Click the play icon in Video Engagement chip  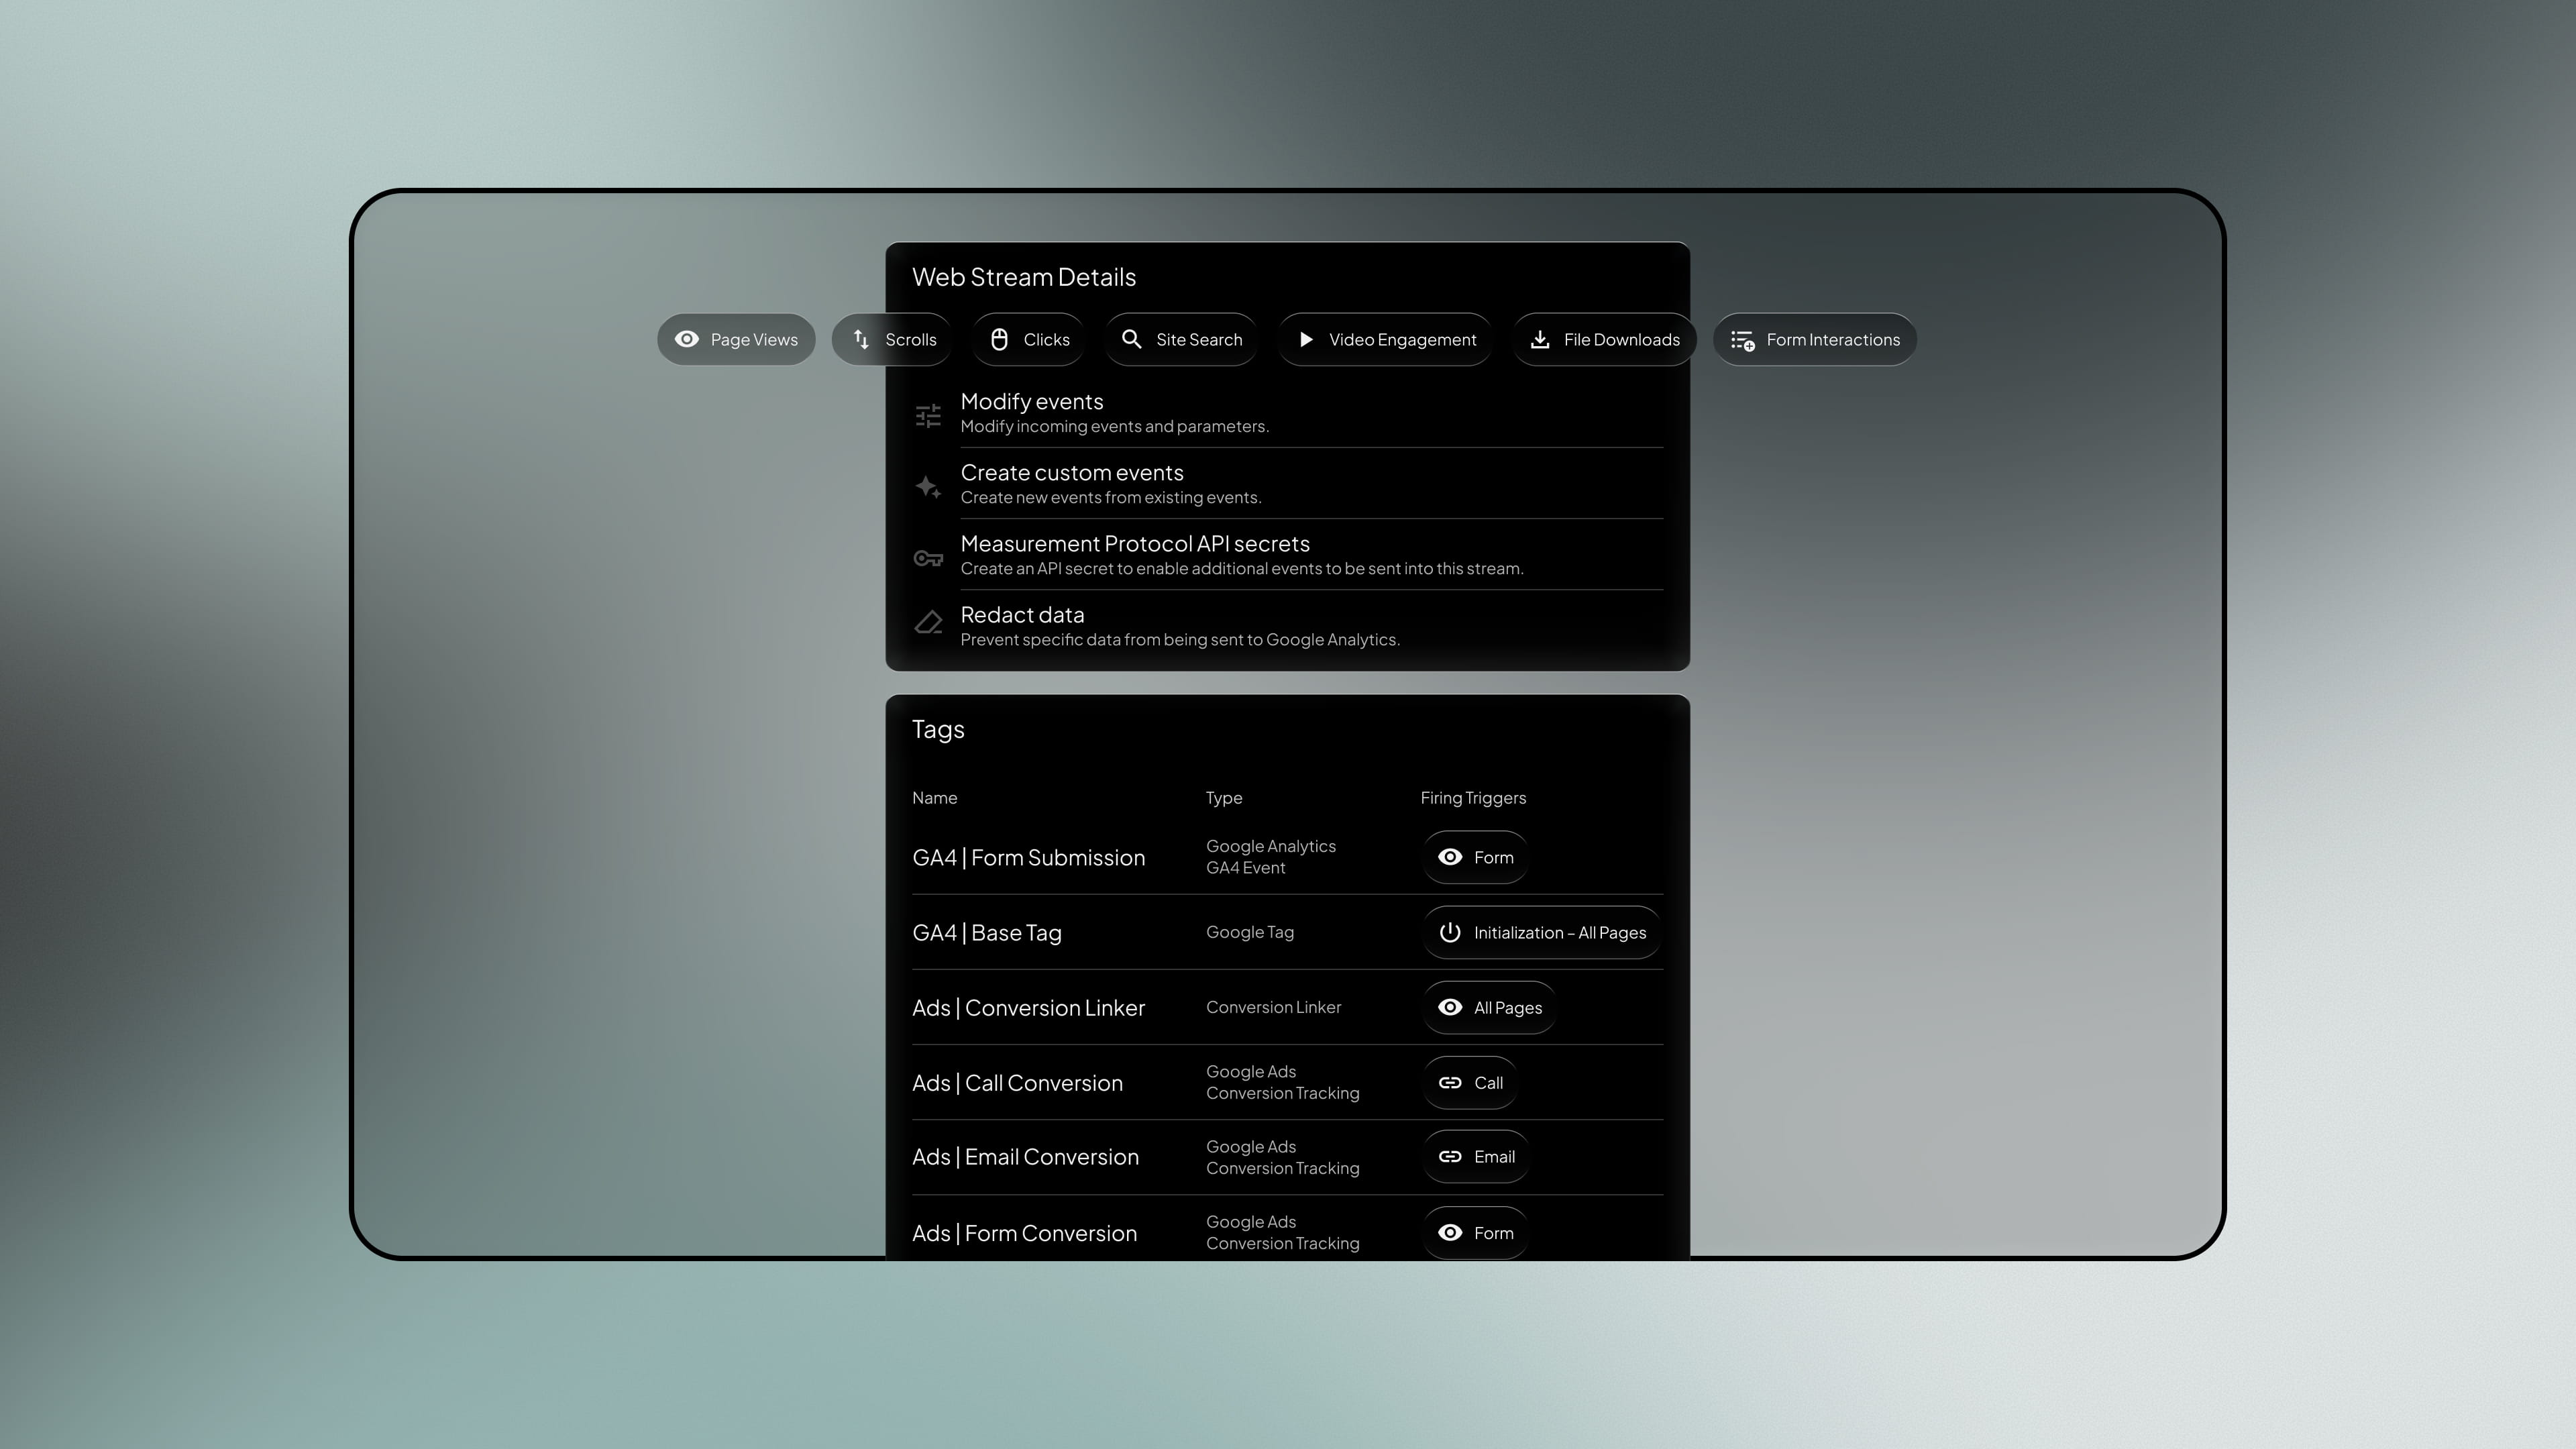(x=1306, y=340)
